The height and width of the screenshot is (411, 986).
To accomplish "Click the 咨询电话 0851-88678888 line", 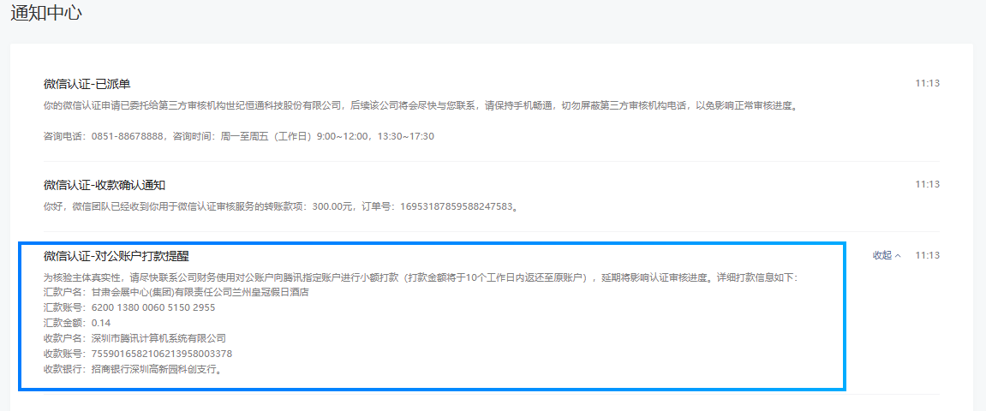I will (x=238, y=136).
